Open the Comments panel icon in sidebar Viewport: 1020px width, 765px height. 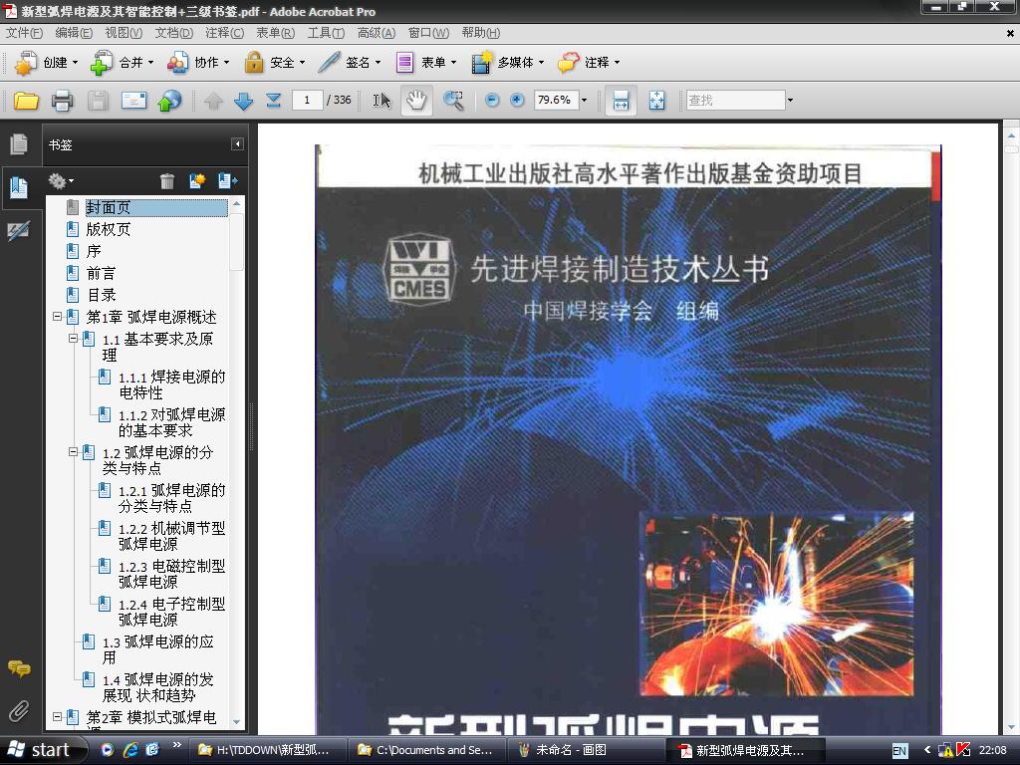(x=19, y=668)
